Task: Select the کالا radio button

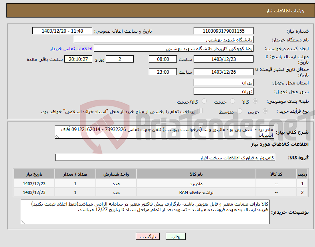Action: tap(255, 101)
